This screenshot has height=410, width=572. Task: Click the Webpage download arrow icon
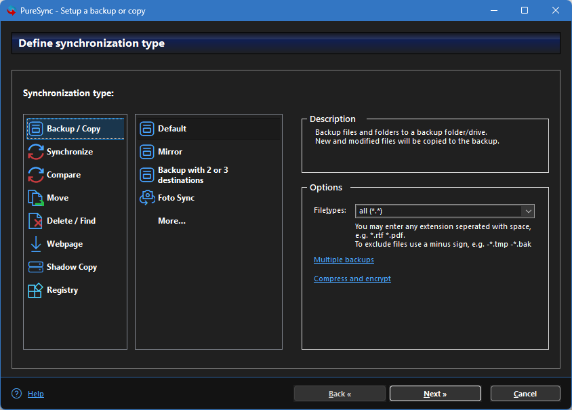tap(36, 244)
